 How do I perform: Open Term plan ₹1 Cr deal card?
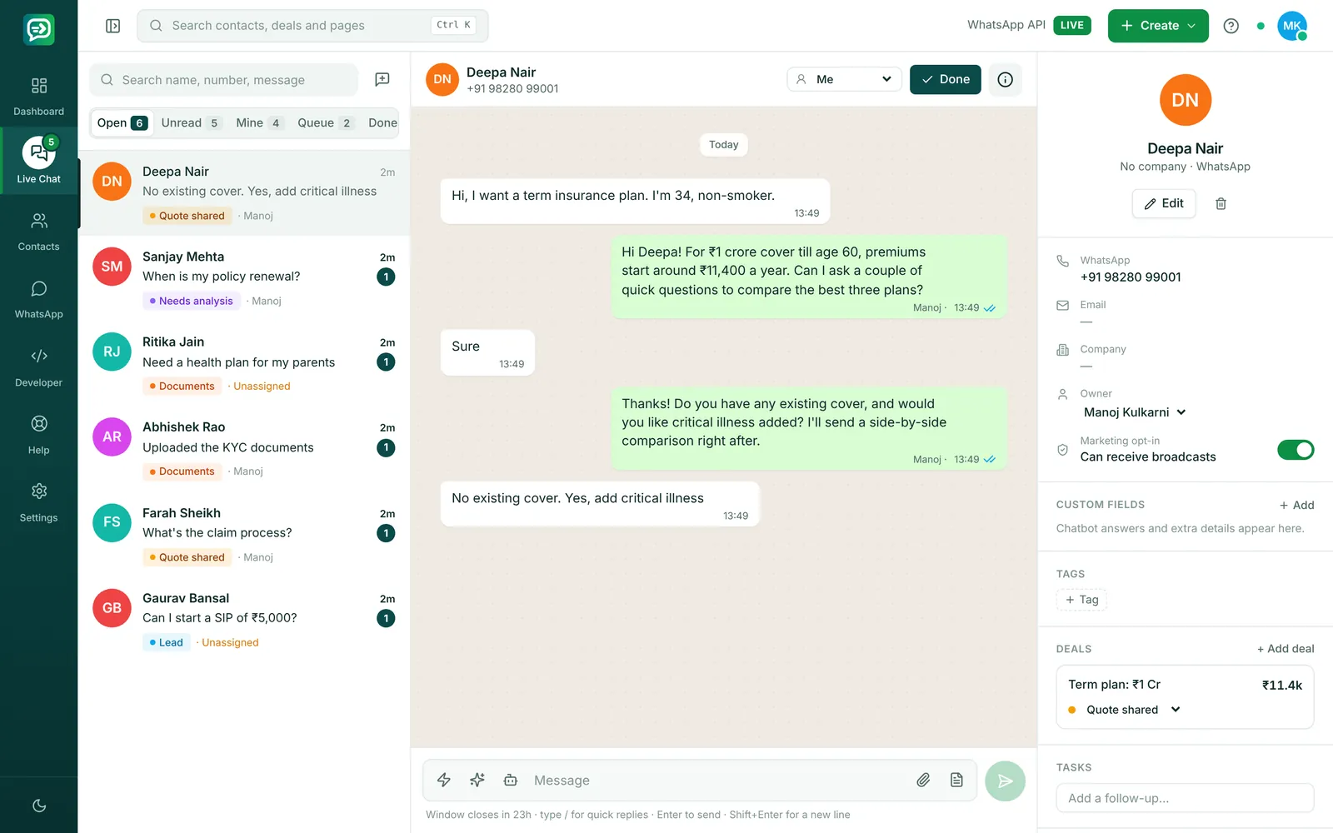pos(1185,696)
